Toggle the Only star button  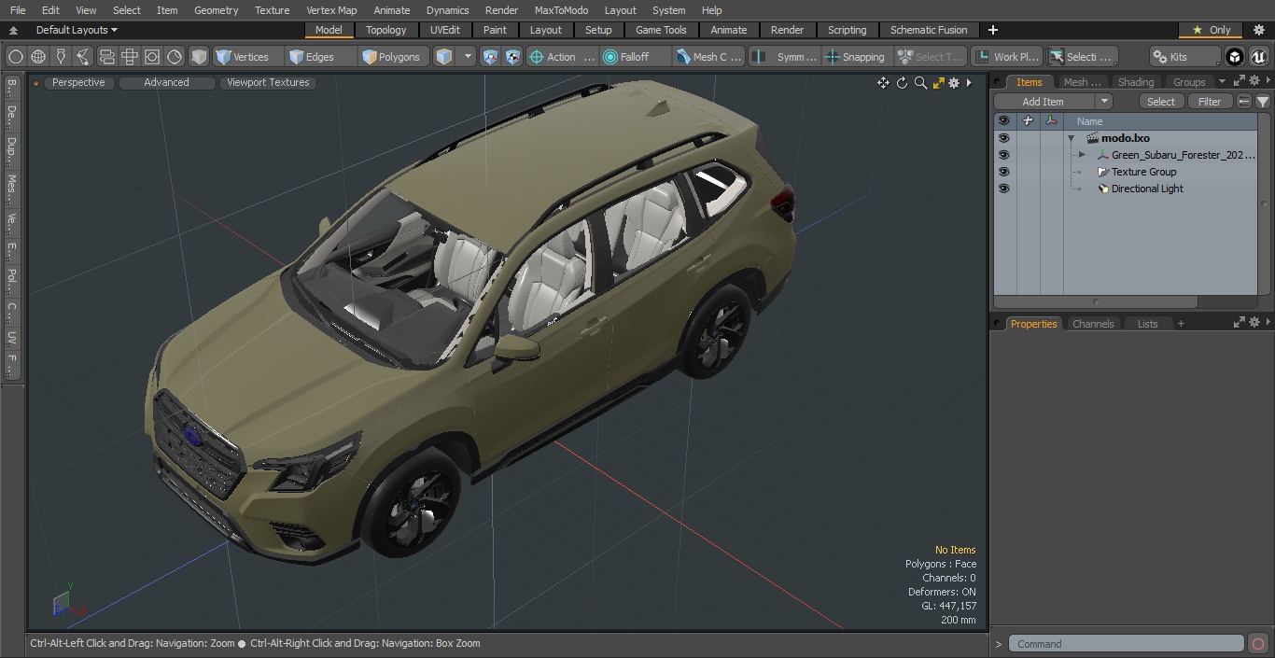point(1212,30)
